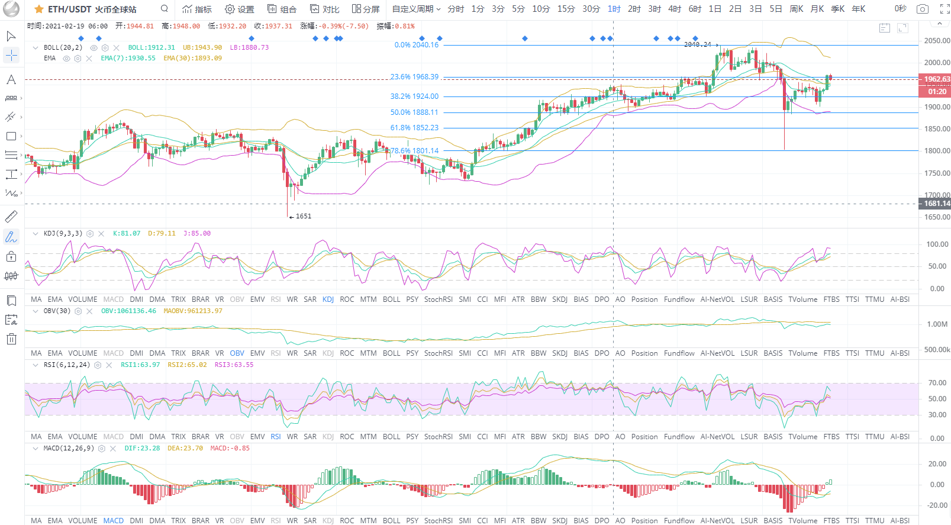
Task: Click the 1962.63 current price label
Action: (934, 79)
